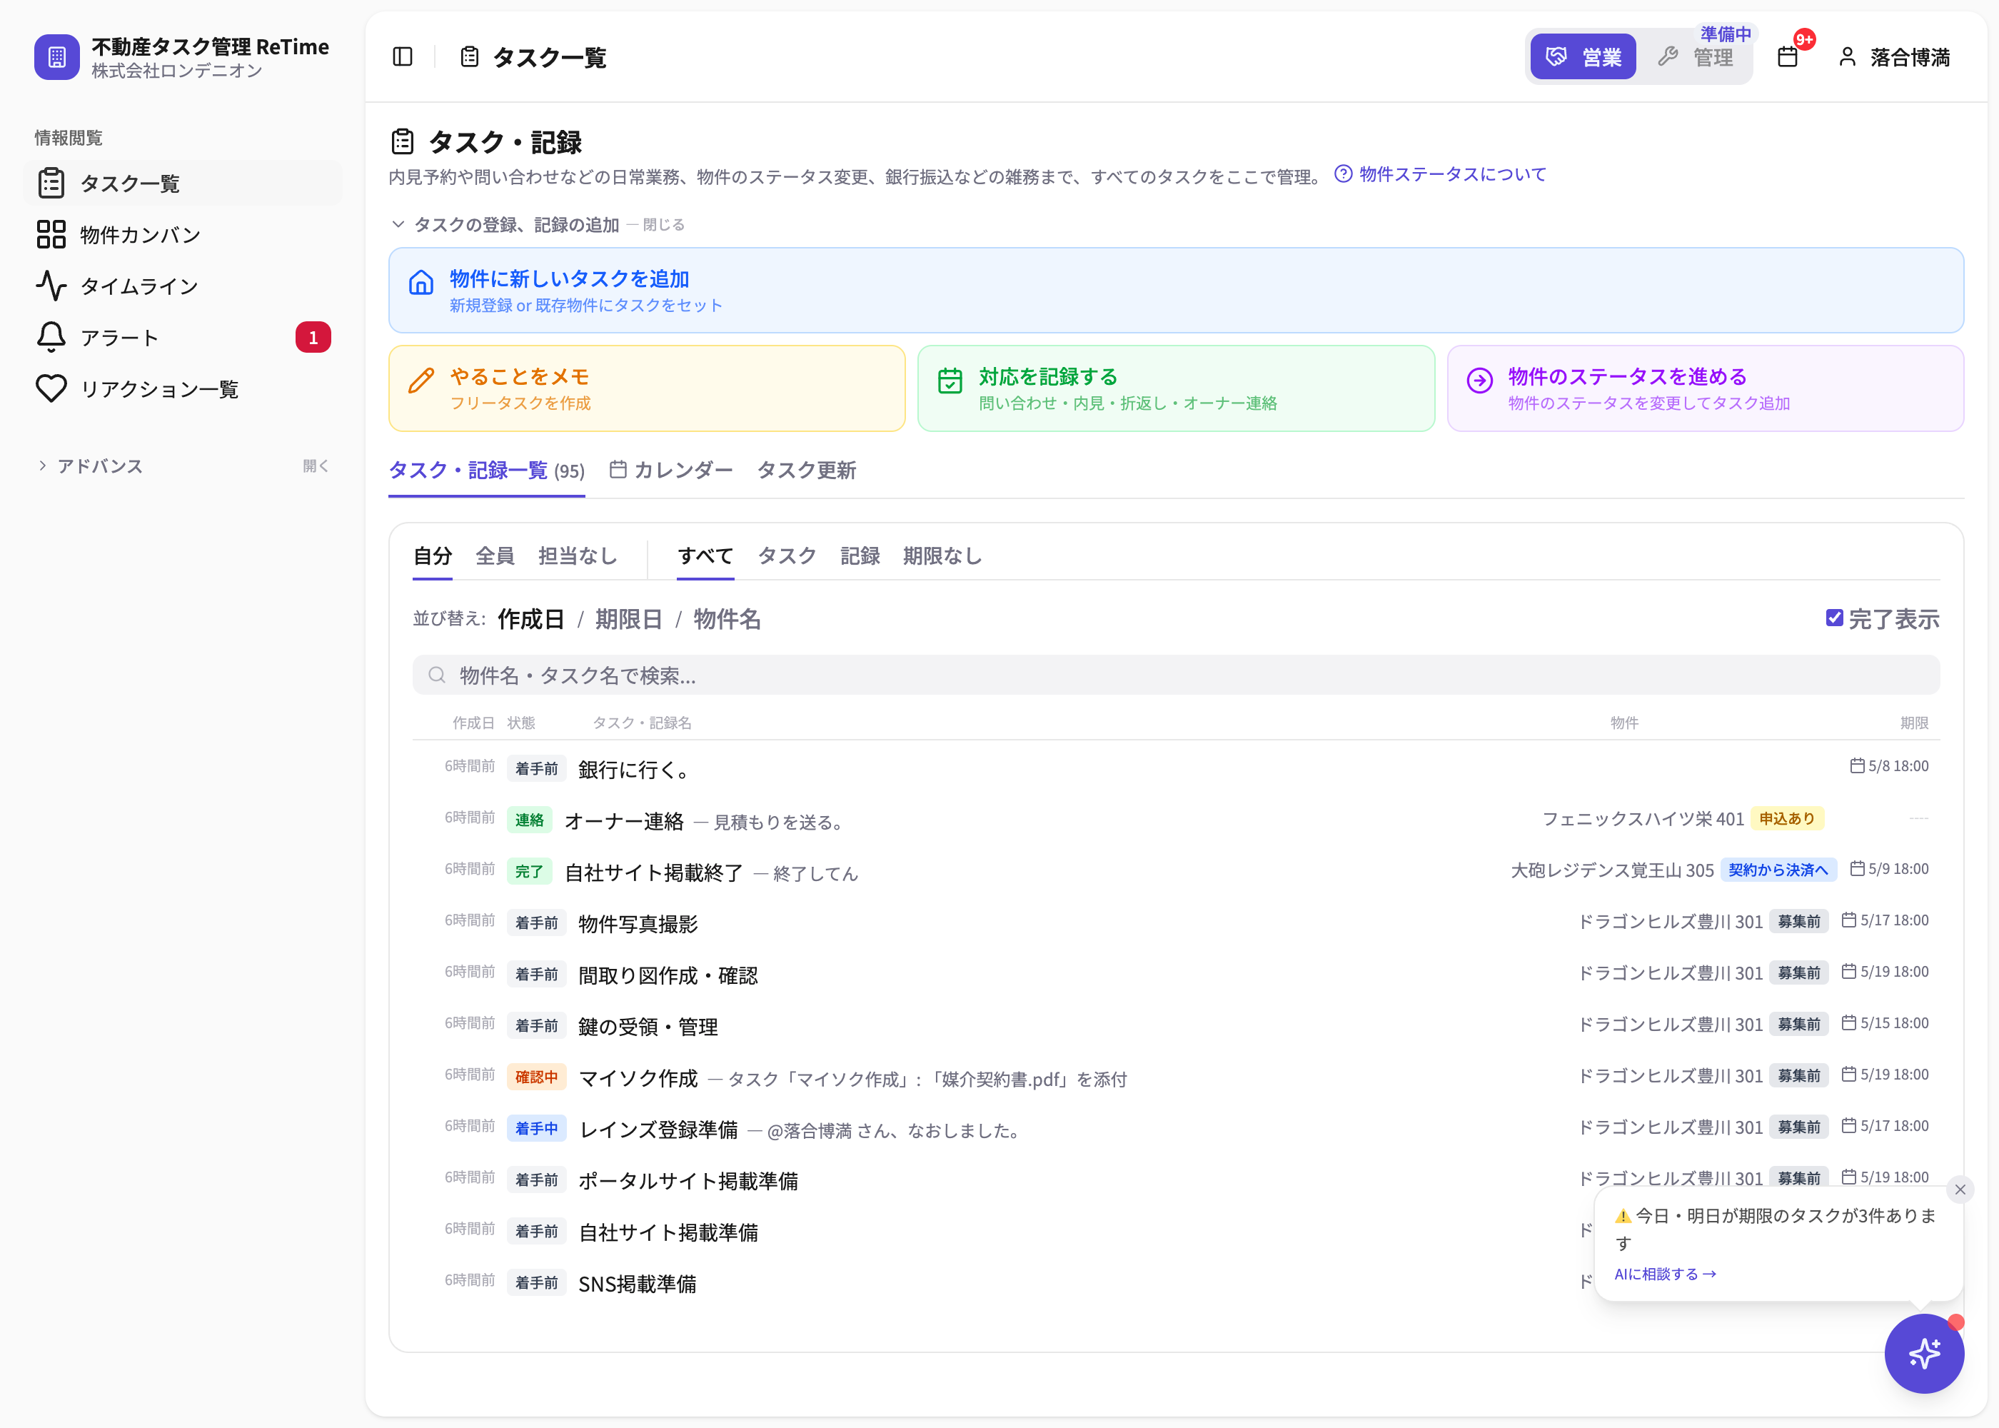The height and width of the screenshot is (1428, 1999).
Task: Click the 対応を記録する card
Action: (x=1176, y=388)
